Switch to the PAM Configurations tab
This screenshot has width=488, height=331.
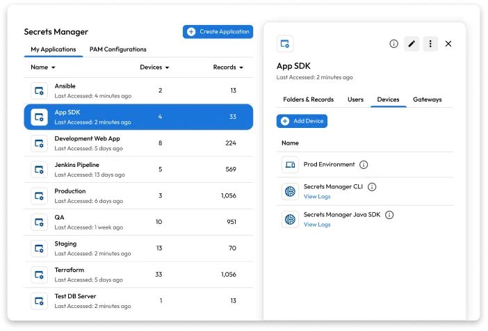(x=118, y=49)
